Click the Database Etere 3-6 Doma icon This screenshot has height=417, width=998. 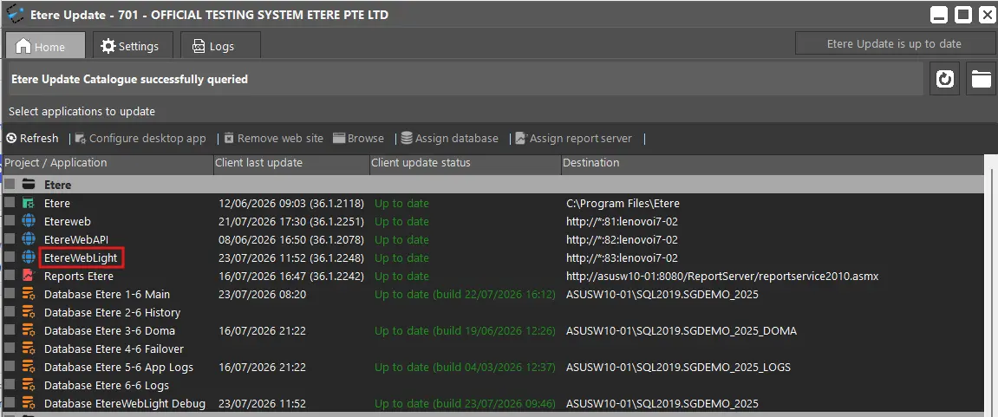28,330
